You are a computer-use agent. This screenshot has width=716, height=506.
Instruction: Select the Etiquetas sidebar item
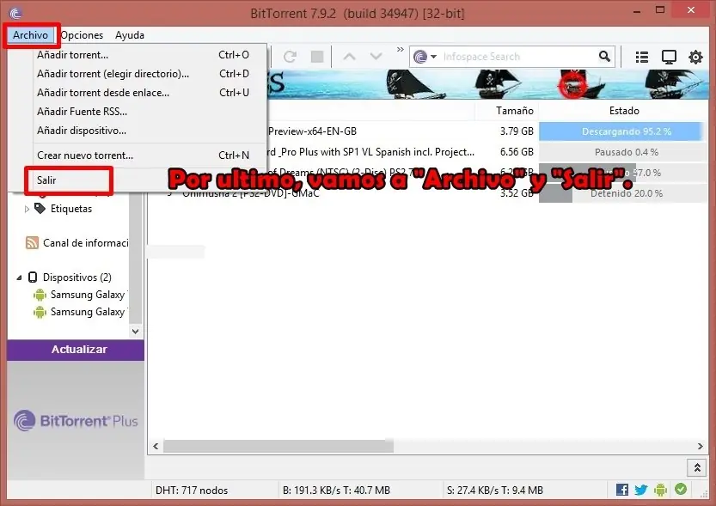pos(71,209)
